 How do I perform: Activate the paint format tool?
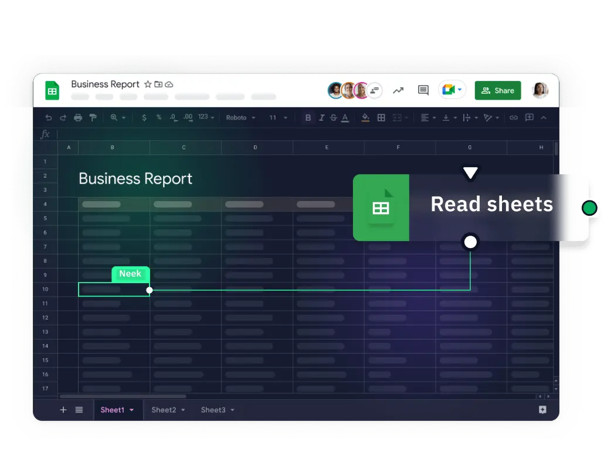point(93,118)
